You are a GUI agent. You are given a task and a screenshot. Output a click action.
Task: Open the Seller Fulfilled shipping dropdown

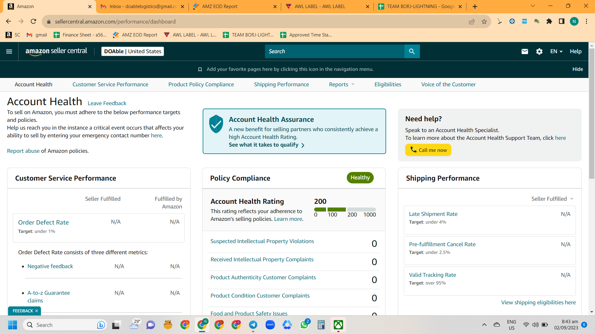coord(552,199)
